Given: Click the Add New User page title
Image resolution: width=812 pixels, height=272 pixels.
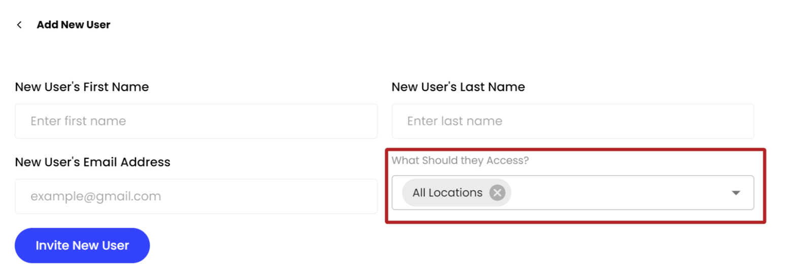Looking at the screenshot, I should coord(73,25).
